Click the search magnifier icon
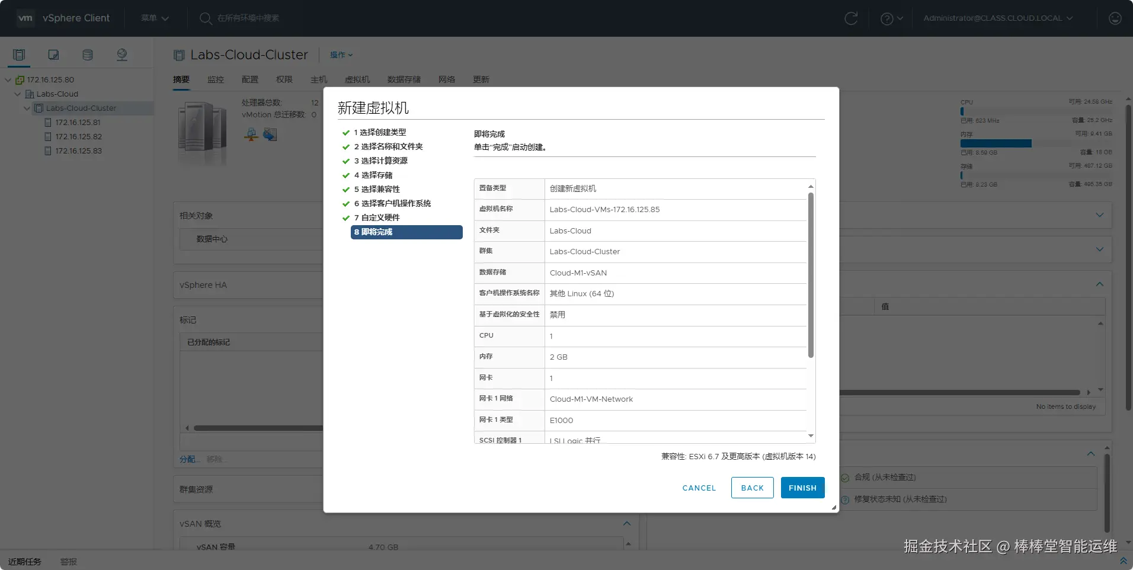 click(205, 18)
